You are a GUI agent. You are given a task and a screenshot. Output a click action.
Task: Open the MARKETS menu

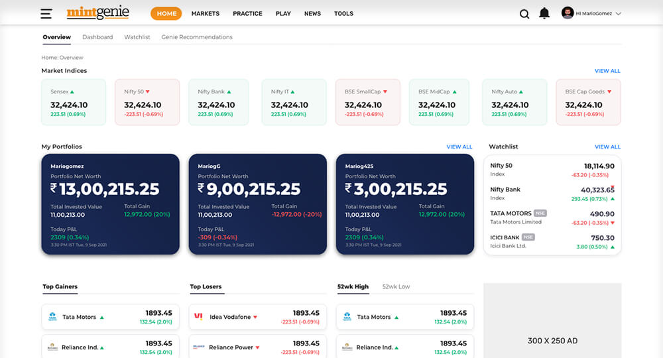coord(206,13)
